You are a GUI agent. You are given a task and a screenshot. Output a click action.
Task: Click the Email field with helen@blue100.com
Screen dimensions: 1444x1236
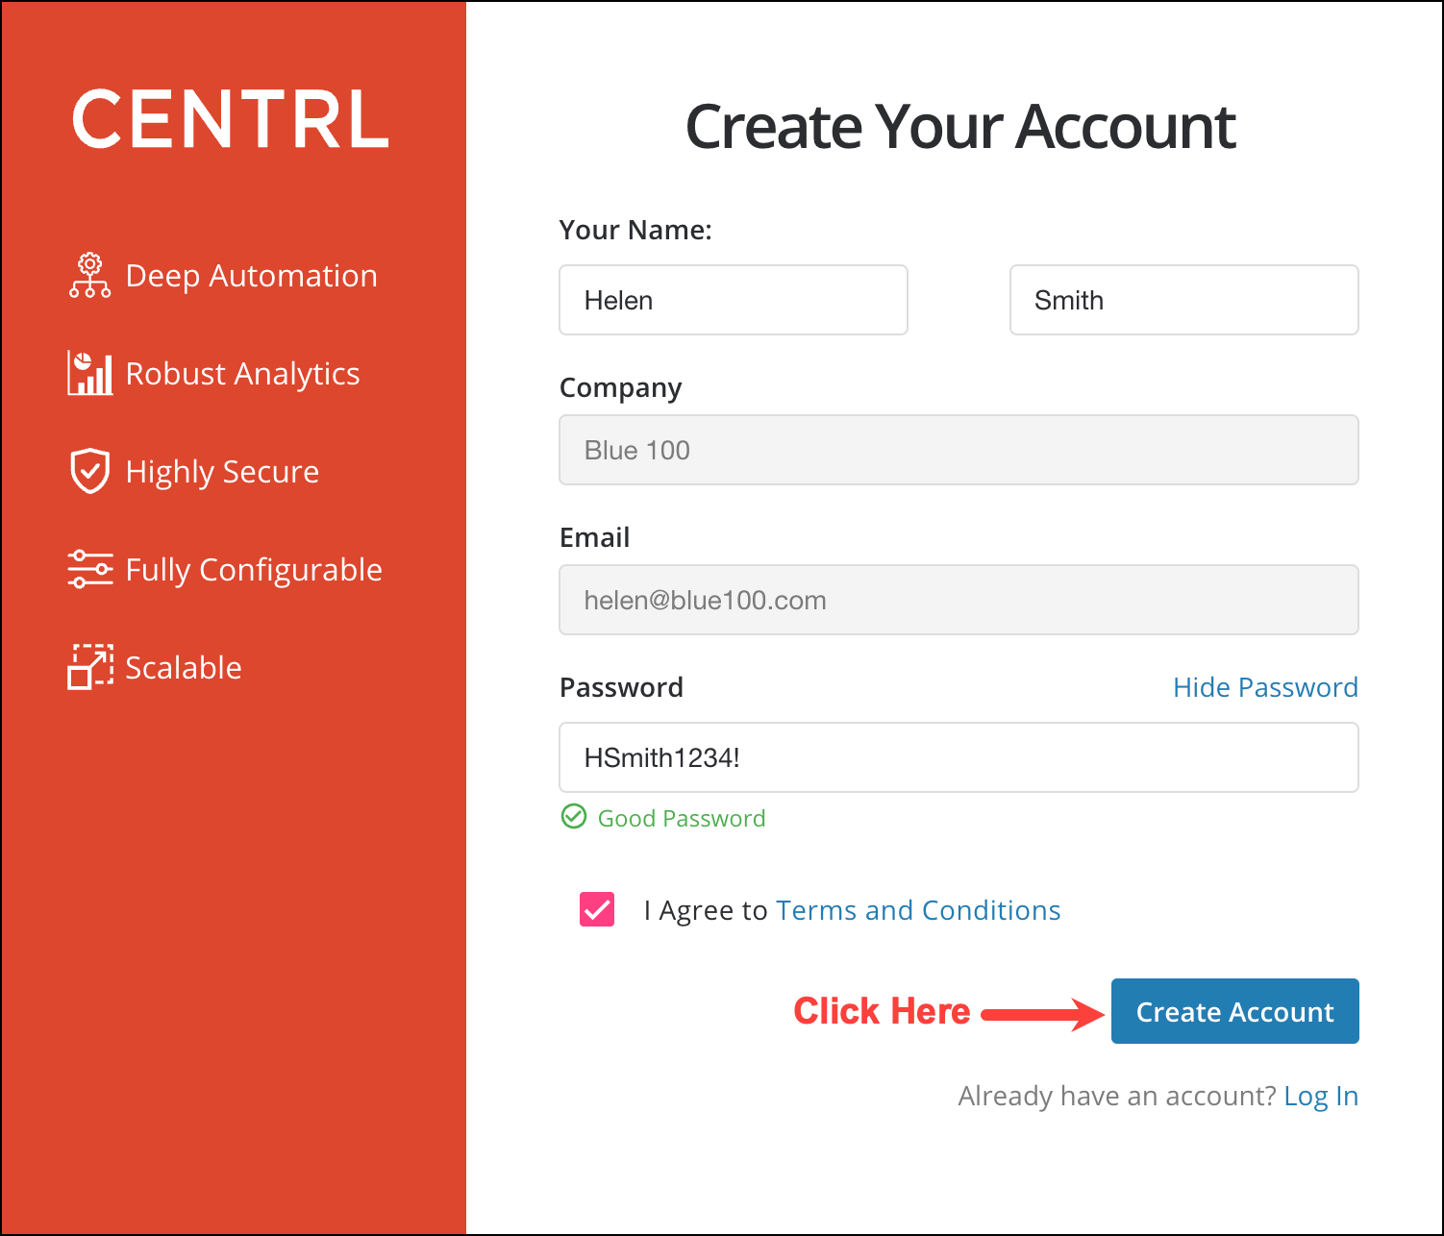pyautogui.click(x=959, y=600)
